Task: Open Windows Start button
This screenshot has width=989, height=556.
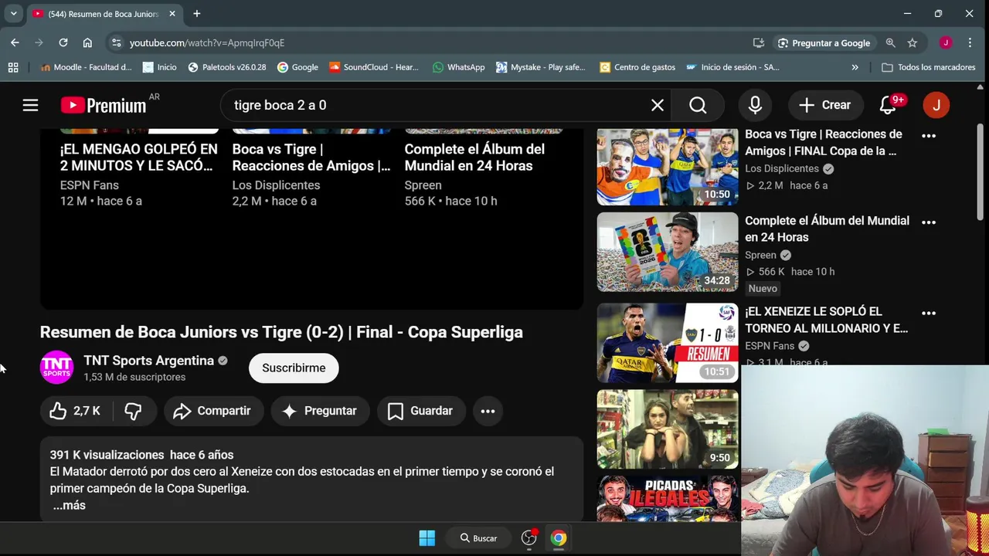Action: pos(427,538)
